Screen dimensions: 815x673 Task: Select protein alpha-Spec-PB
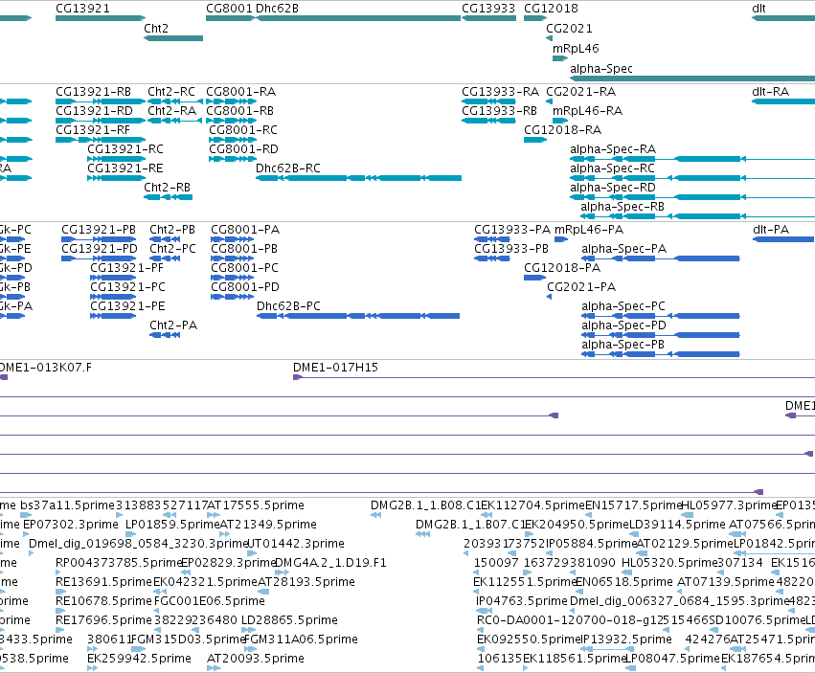click(x=623, y=345)
